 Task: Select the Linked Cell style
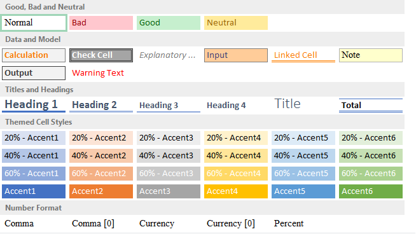(x=303, y=55)
